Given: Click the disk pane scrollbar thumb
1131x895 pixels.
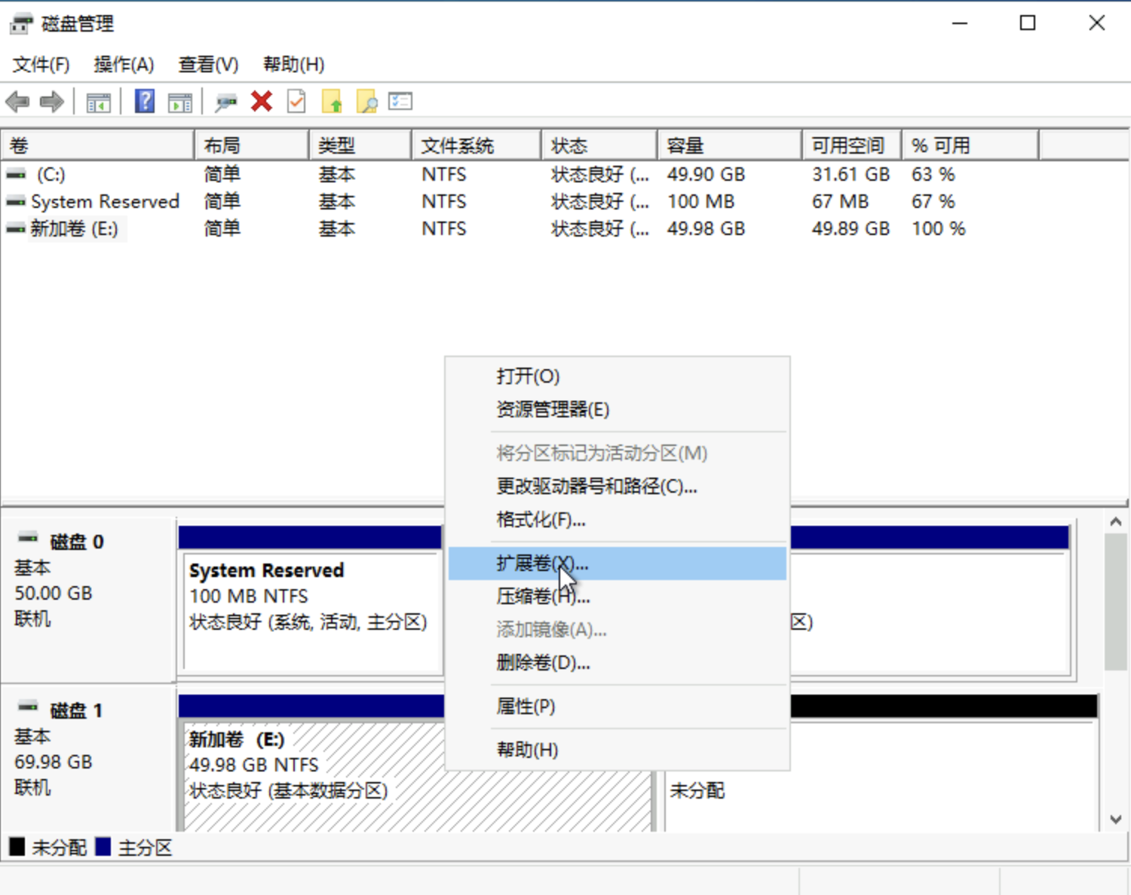Looking at the screenshot, I should click(1116, 601).
